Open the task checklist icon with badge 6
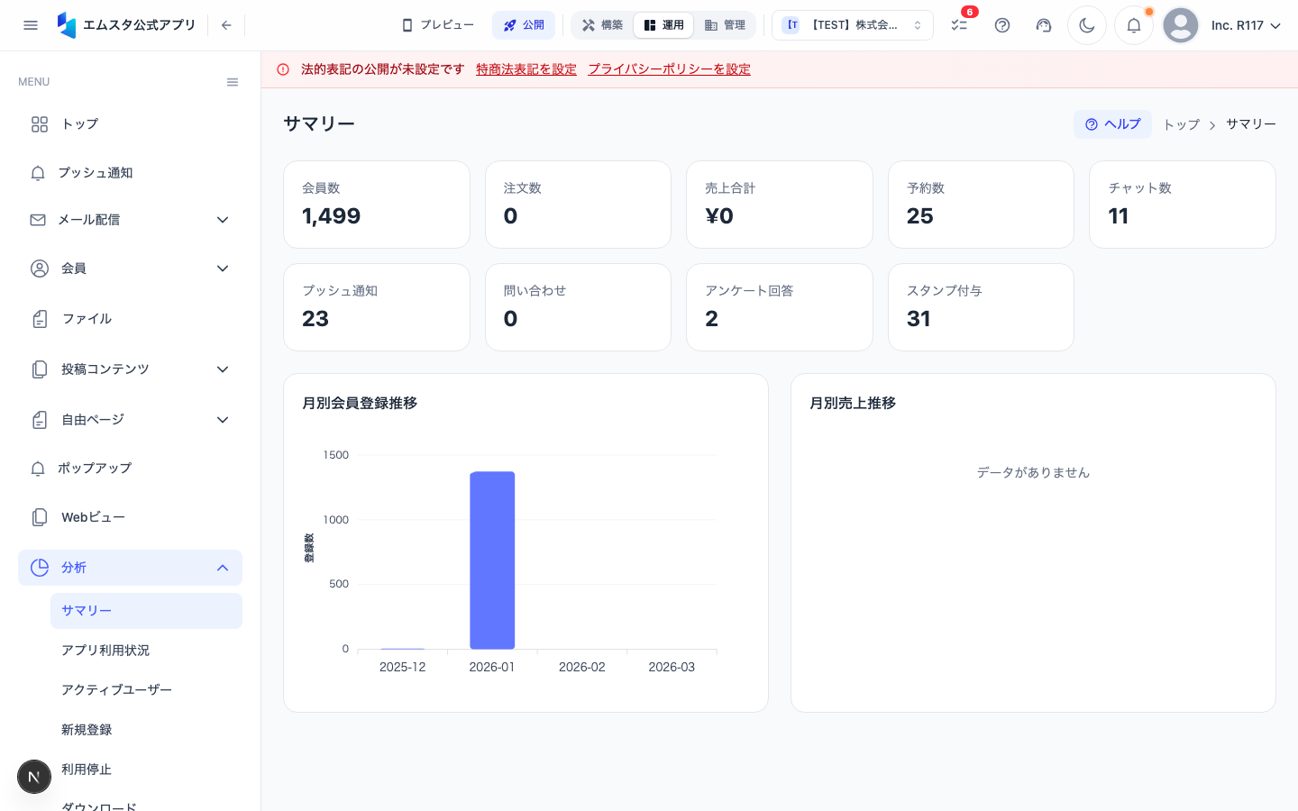Screen dimensions: 1298x811 click(959, 25)
